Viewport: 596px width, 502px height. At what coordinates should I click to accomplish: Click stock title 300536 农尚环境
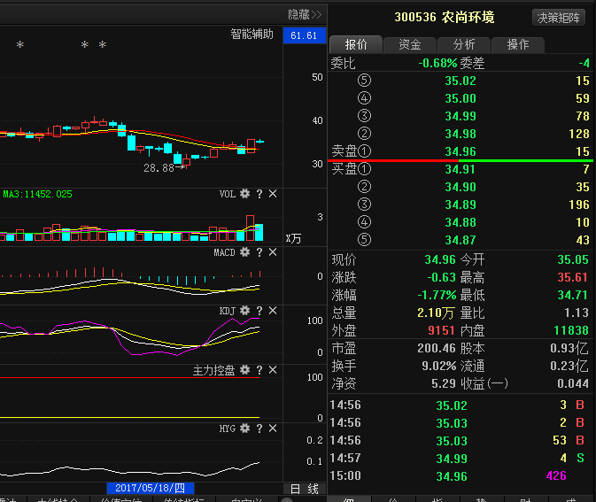(x=445, y=18)
